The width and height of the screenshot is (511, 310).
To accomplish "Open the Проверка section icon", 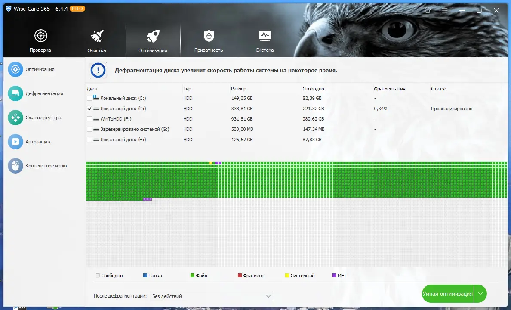I will [41, 36].
